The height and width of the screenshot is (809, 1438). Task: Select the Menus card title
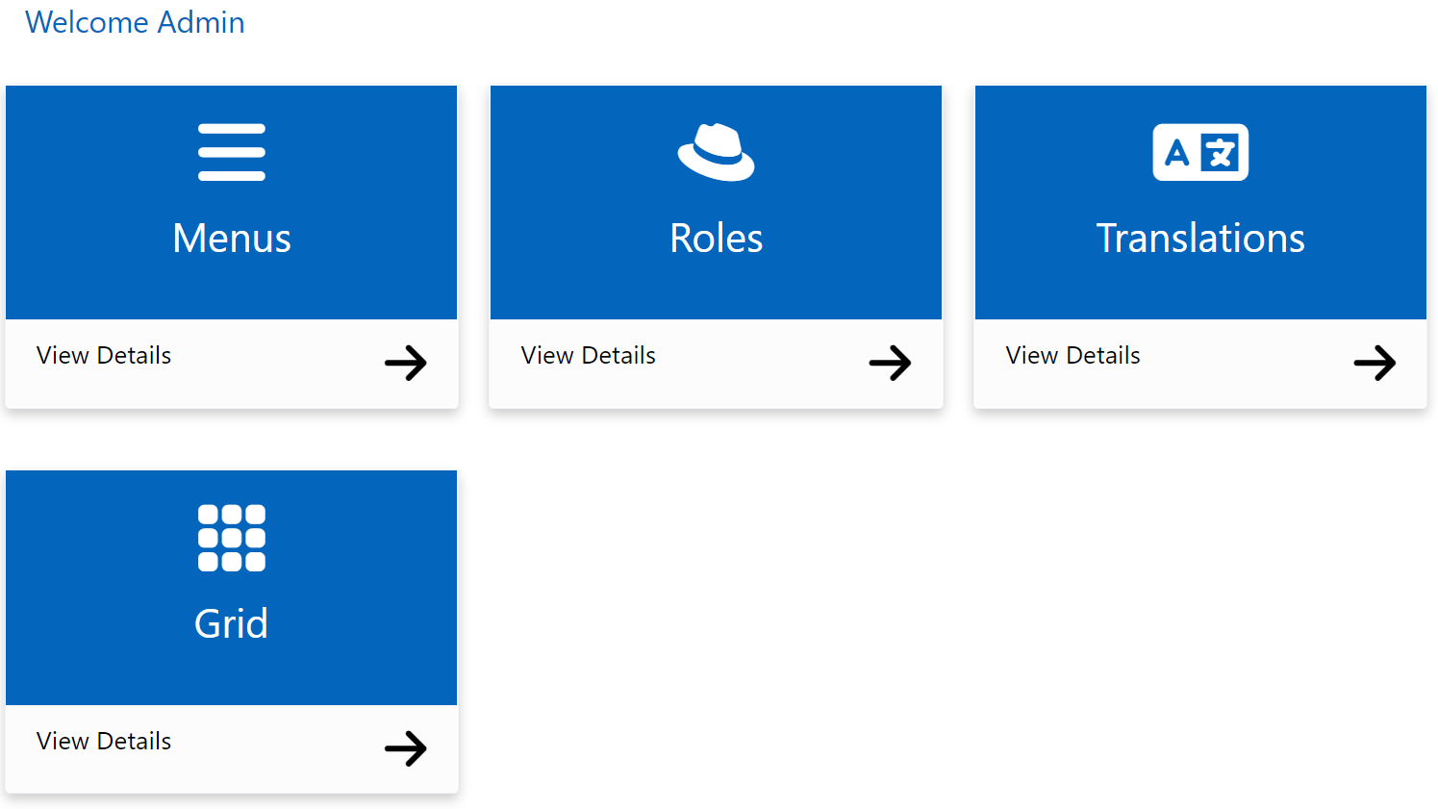231,239
